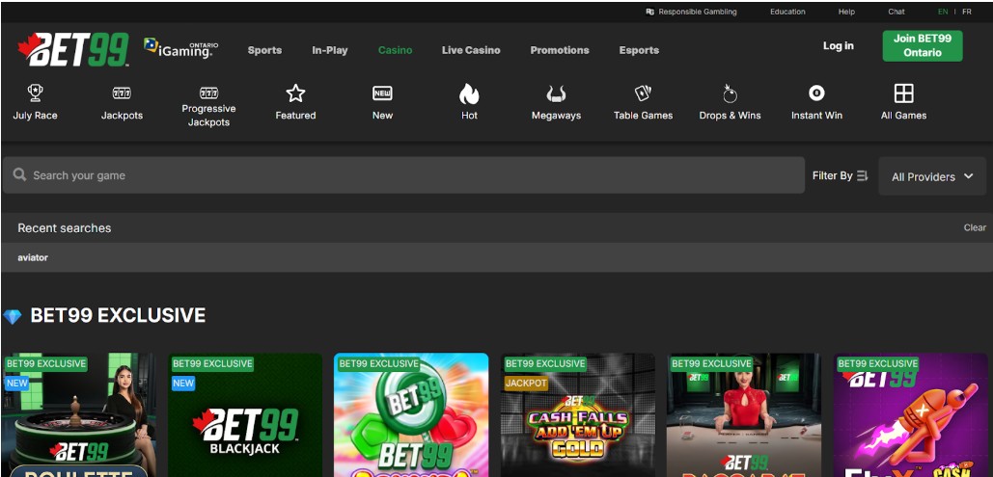993x477 pixels.
Task: Open the Hot flame icon category
Action: pos(469,93)
